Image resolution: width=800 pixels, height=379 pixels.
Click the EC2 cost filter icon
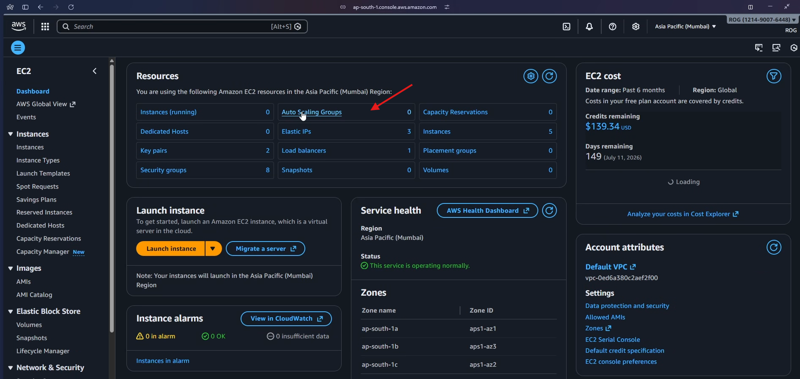[773, 76]
